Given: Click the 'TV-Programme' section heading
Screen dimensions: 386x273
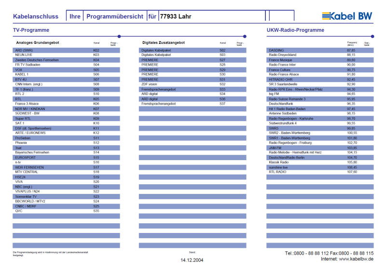Looking at the screenshot, I should [x=31, y=30].
